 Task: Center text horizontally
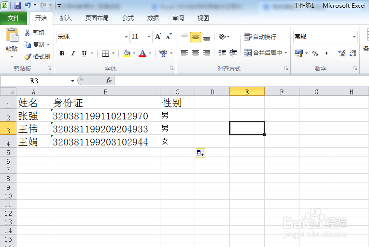click(x=196, y=53)
